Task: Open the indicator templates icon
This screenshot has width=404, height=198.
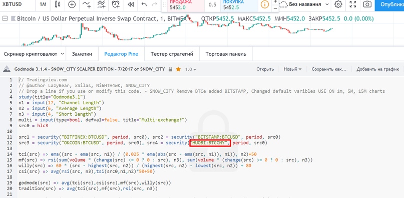Action: tap(101, 4)
